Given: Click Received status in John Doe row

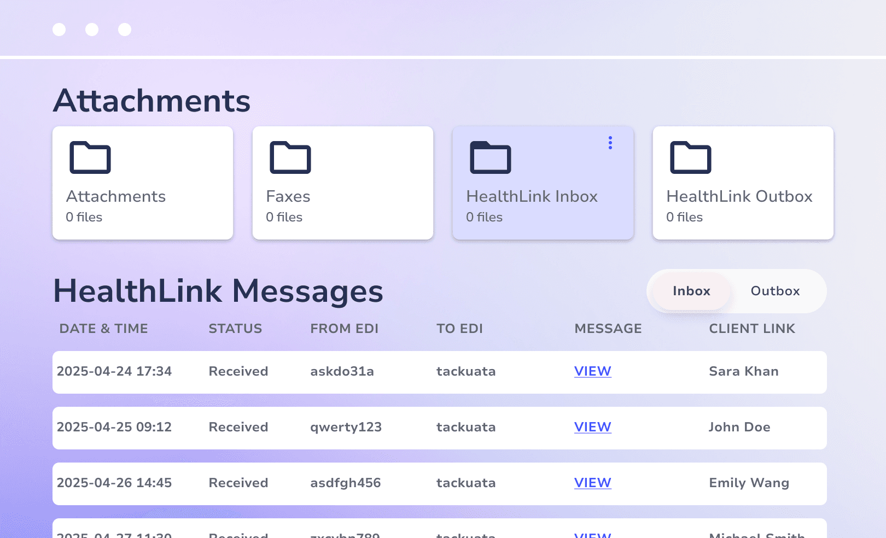Looking at the screenshot, I should click(238, 427).
